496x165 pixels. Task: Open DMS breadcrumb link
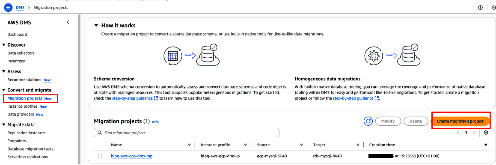click(20, 7)
